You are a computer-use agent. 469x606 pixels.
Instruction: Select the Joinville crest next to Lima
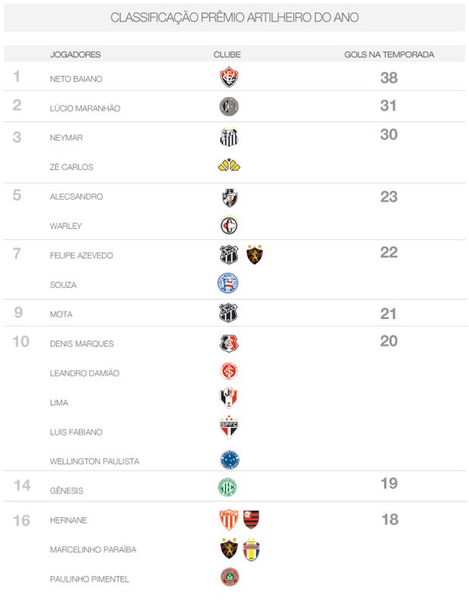pyautogui.click(x=228, y=398)
